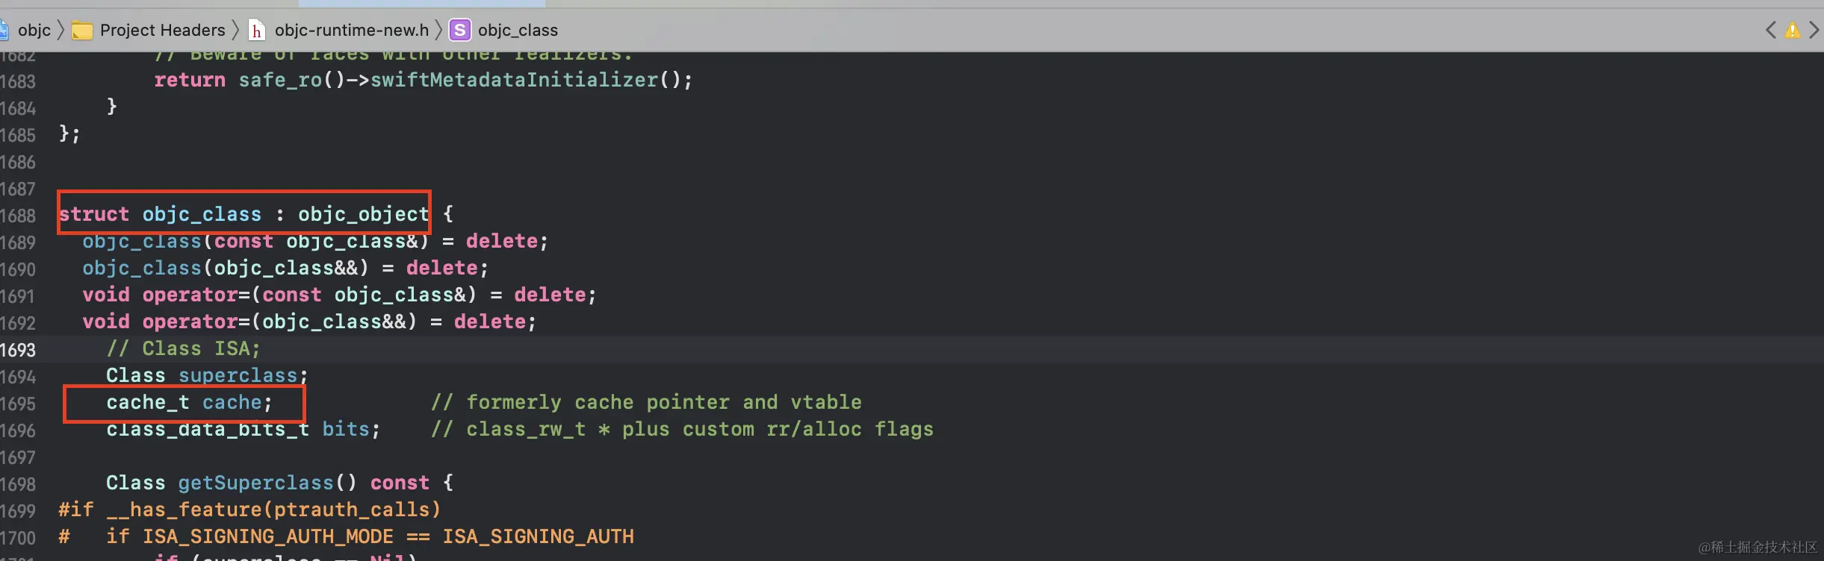Viewport: 1824px width, 561px height.
Task: Click line number 1688 in the gutter
Action: pyautogui.click(x=18, y=216)
